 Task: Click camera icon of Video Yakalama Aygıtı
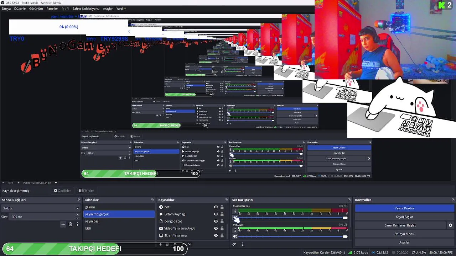(x=161, y=228)
